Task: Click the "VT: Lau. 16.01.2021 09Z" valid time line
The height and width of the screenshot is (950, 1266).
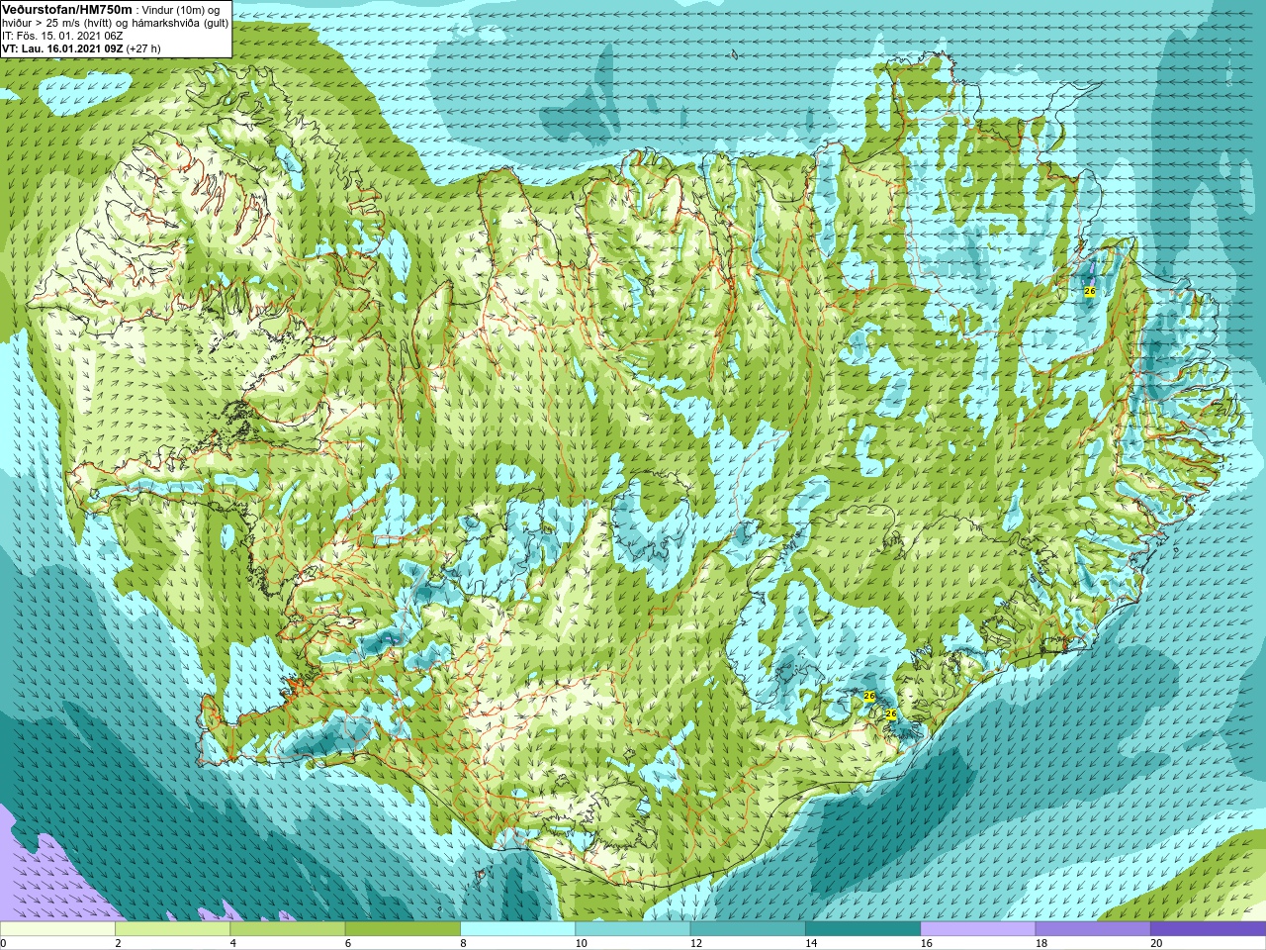Action: click(62, 48)
